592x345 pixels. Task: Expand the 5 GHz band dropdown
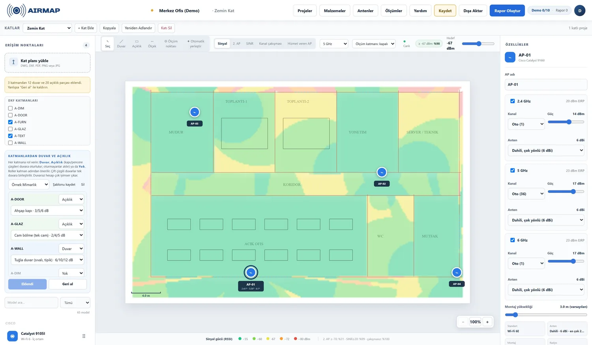tap(334, 44)
